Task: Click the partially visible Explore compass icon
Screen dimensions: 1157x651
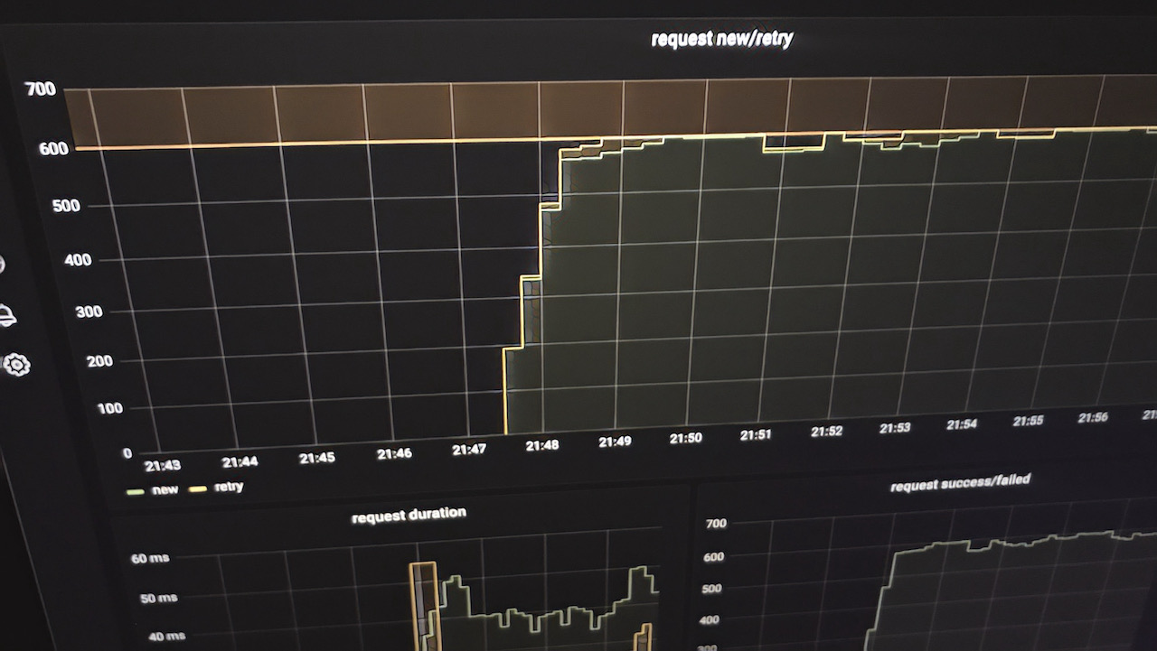Action: [2, 265]
